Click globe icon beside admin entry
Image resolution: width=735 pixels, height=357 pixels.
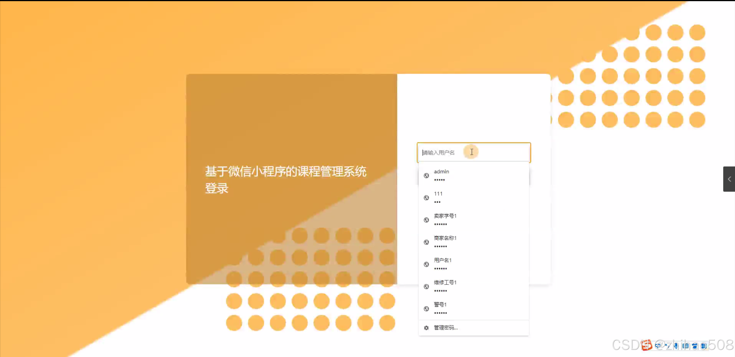pyautogui.click(x=426, y=176)
